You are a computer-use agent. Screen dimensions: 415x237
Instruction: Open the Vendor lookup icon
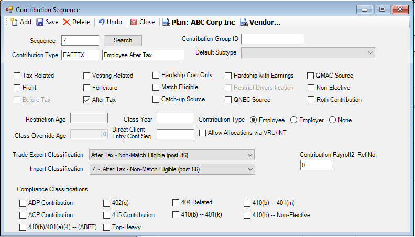(x=244, y=22)
